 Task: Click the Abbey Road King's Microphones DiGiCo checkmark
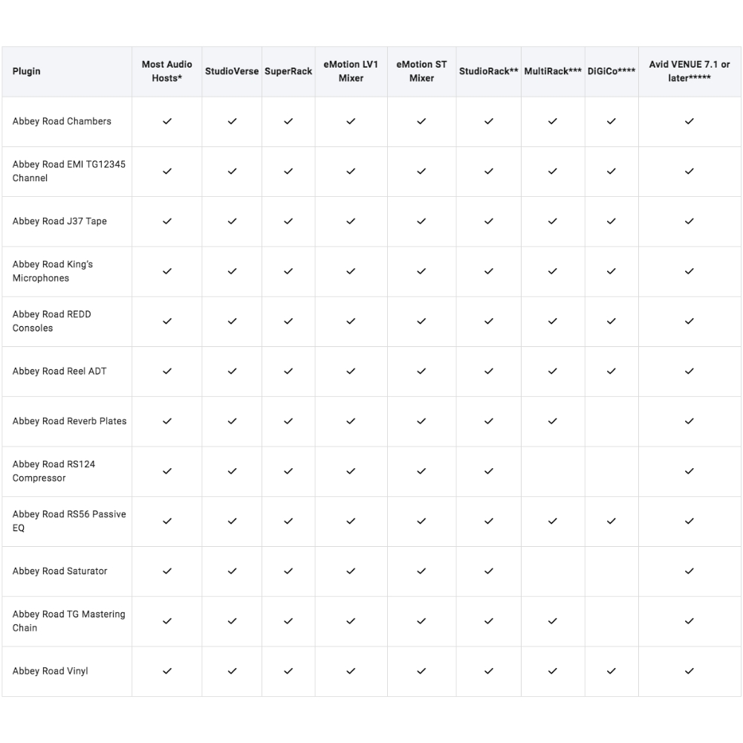pos(611,271)
